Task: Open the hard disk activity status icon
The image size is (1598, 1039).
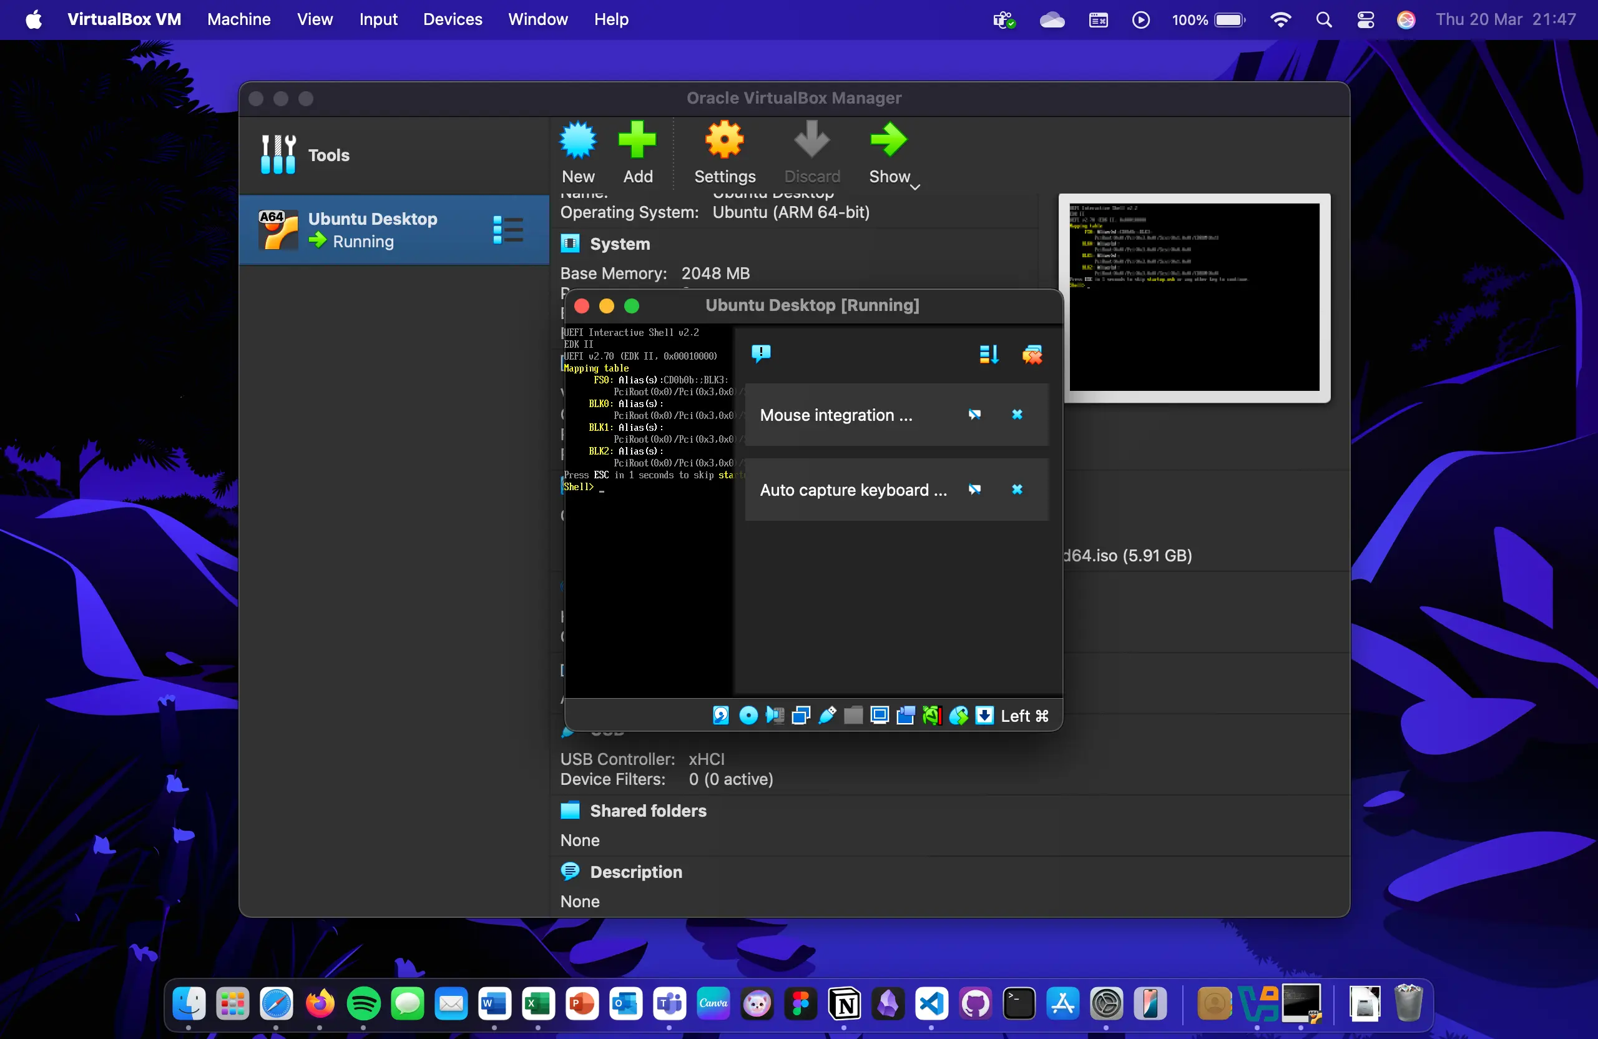Action: [720, 714]
